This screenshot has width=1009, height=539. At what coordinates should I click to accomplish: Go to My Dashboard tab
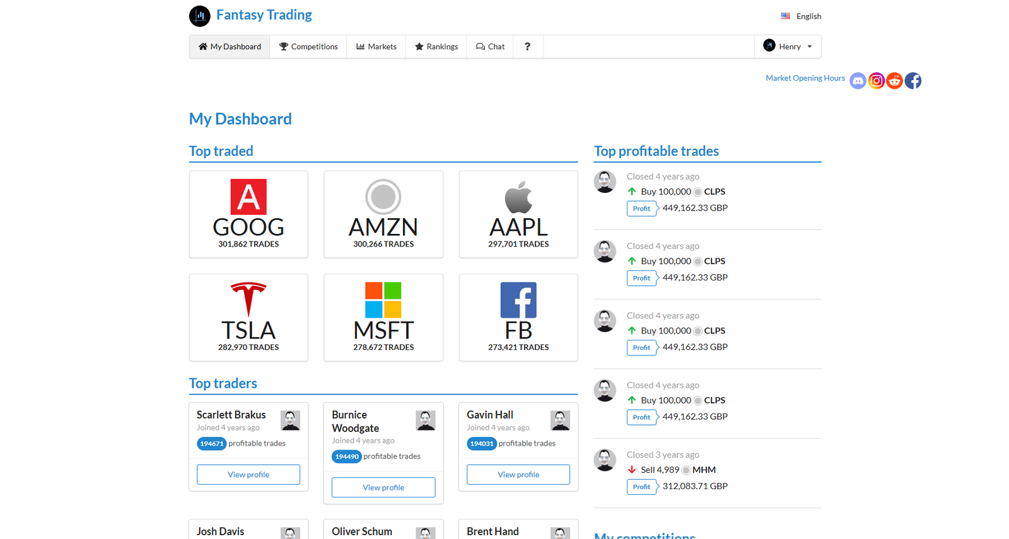230,47
